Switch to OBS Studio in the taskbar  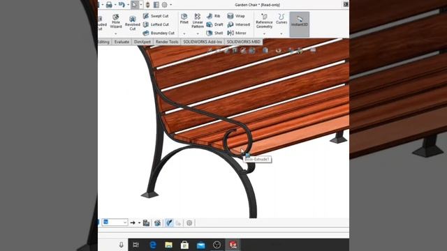[x=217, y=245]
